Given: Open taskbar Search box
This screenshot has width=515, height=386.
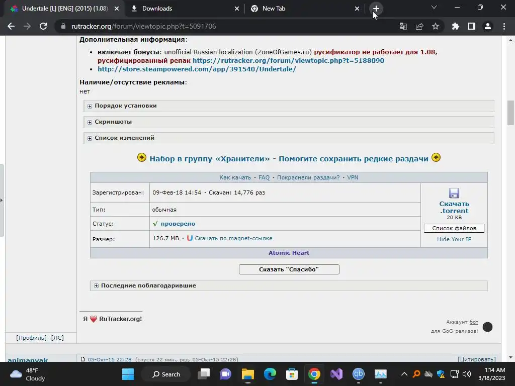Looking at the screenshot, I should pos(166,374).
